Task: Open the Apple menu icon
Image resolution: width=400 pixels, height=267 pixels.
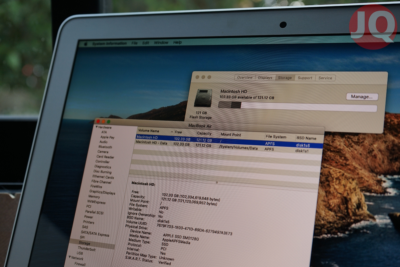Action: tap(85, 43)
